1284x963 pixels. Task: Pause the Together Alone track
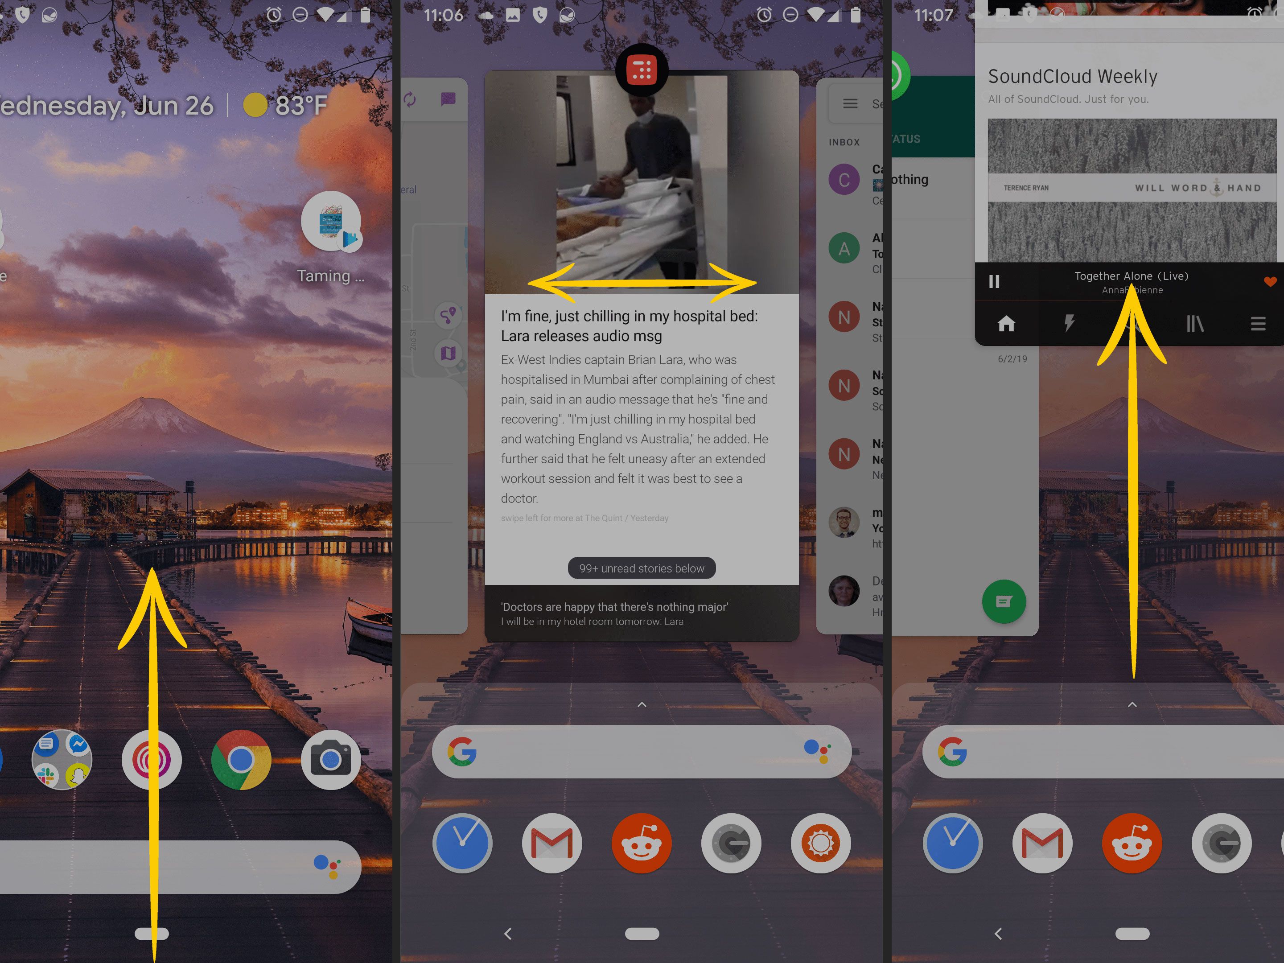(994, 282)
